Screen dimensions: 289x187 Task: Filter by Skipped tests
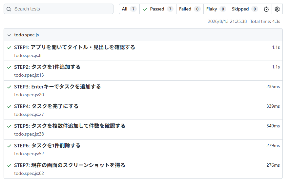(x=245, y=9)
